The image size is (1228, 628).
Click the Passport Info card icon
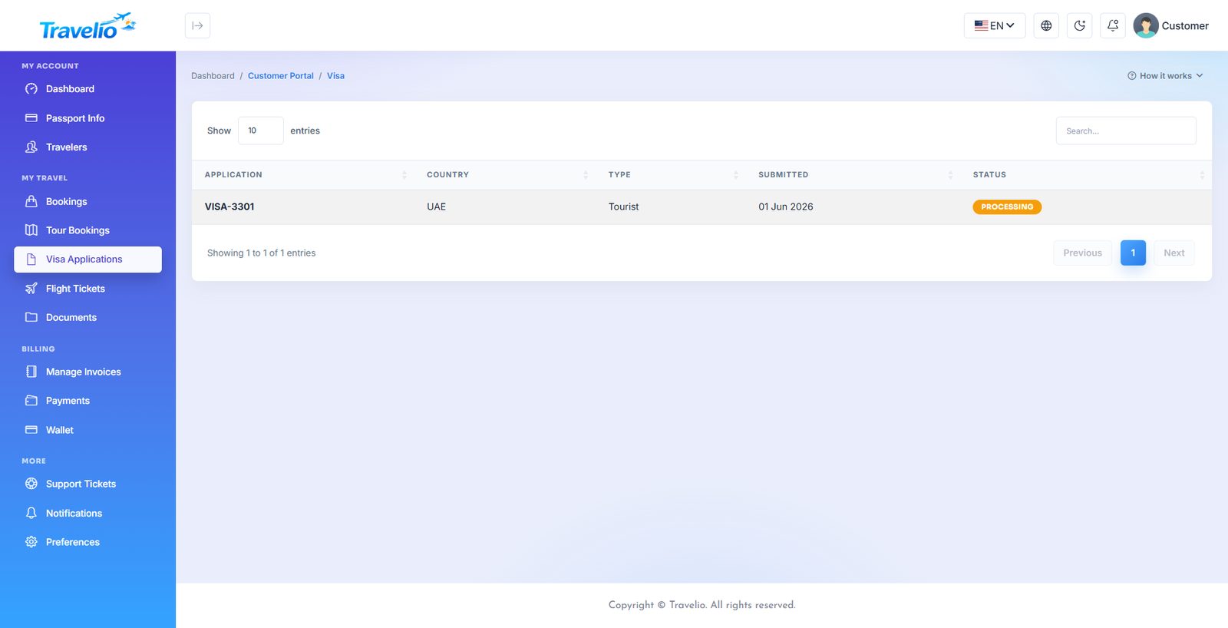(31, 118)
